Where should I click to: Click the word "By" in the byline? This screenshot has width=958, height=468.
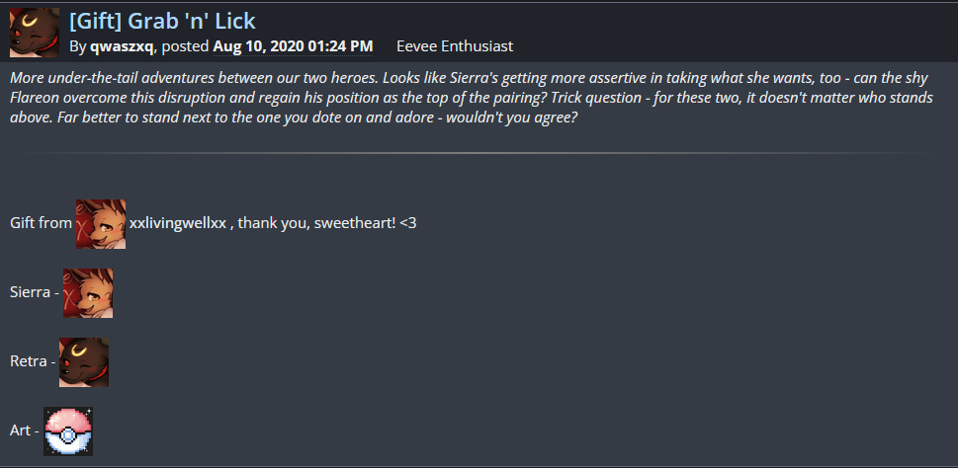pos(78,46)
